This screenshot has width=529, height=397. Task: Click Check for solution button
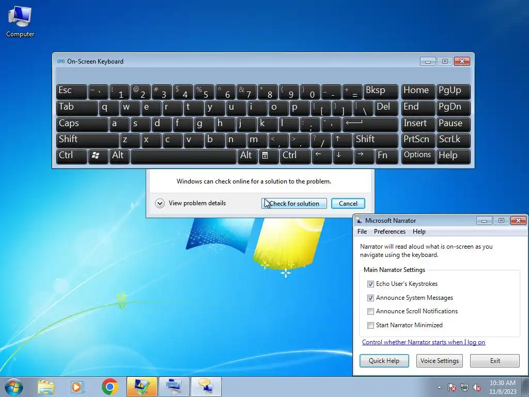tap(294, 204)
